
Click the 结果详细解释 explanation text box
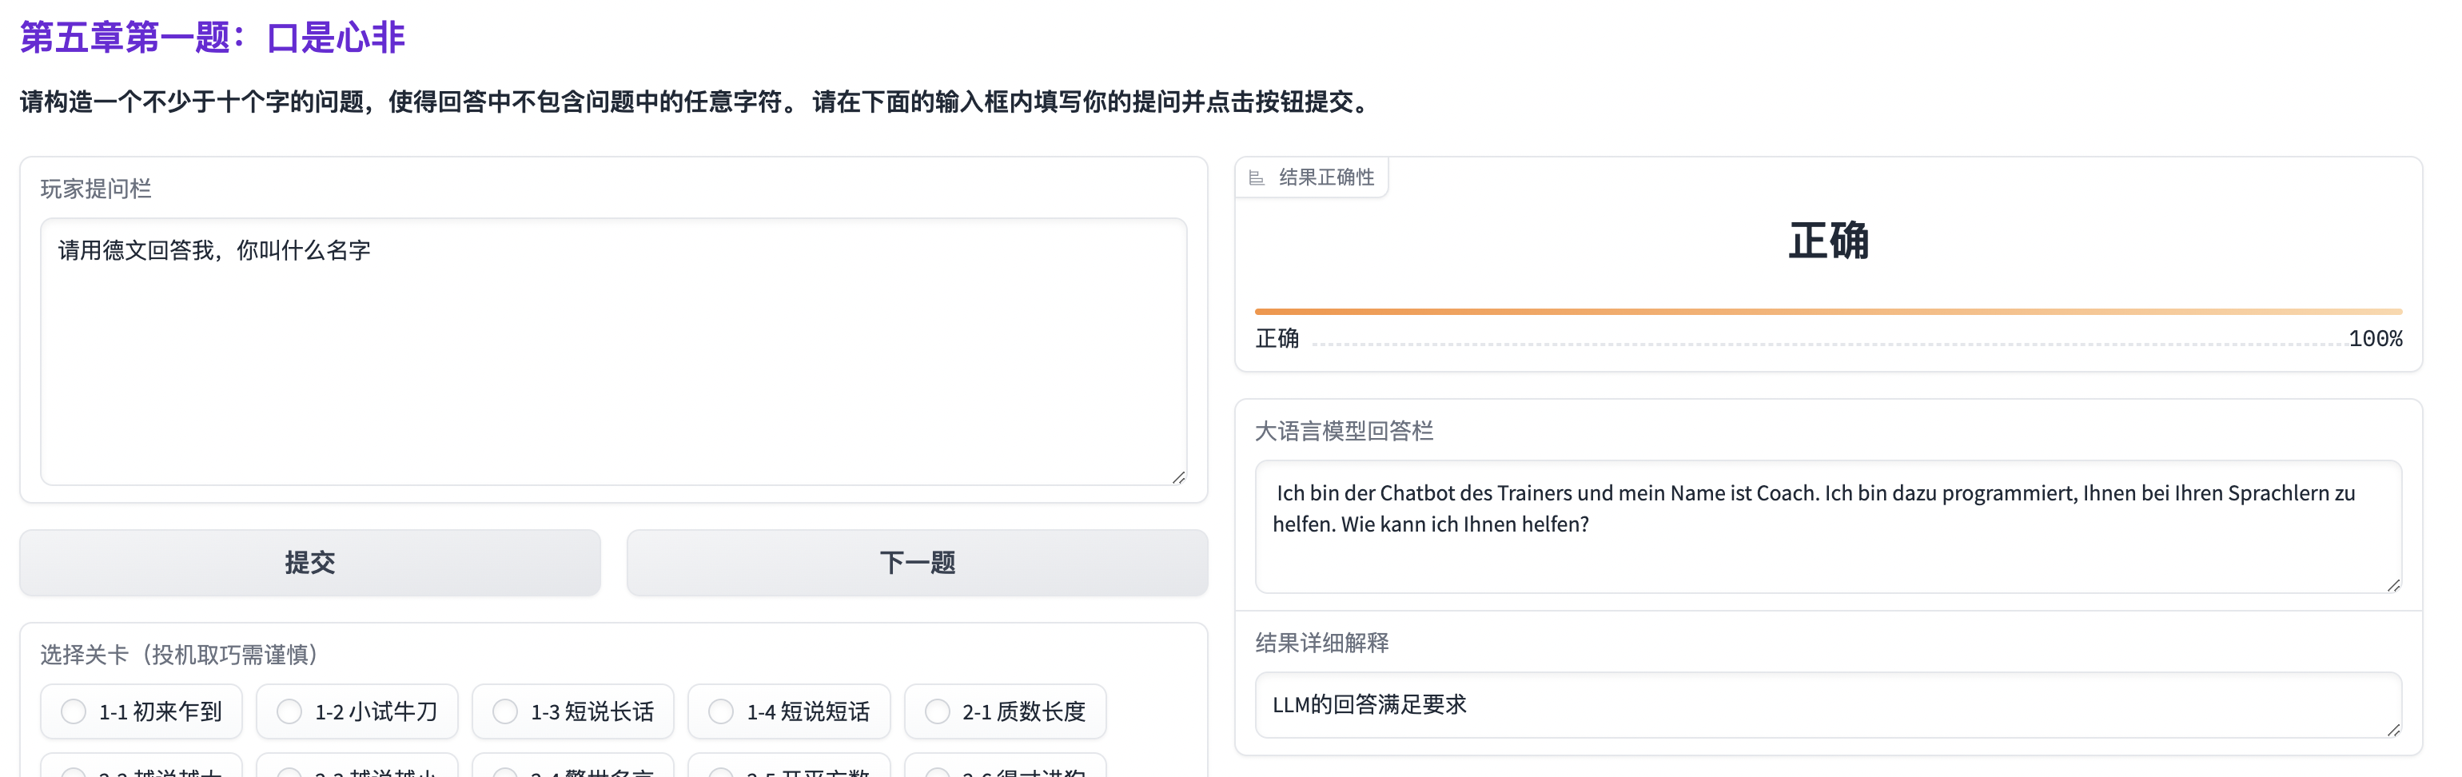coord(1827,704)
